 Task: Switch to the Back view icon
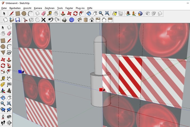tap(104, 20)
